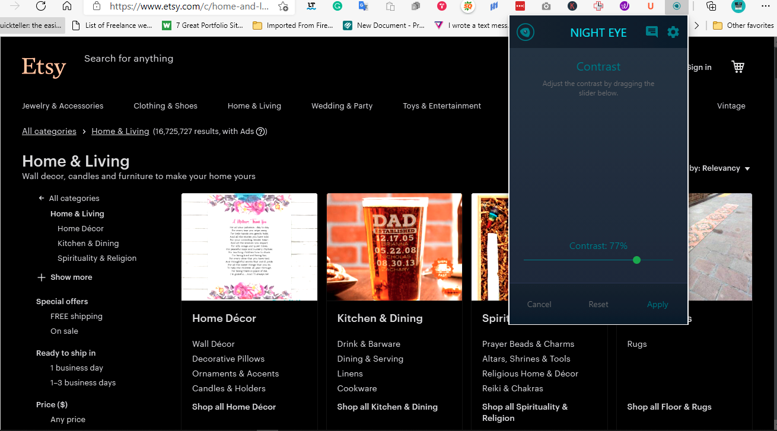777x431 pixels.
Task: Open browser Collections icon
Action: tap(711, 7)
